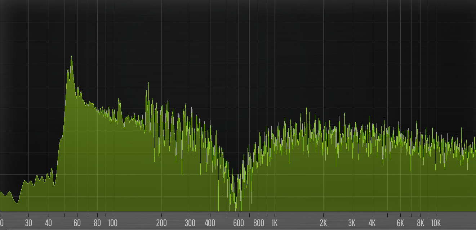476x230 pixels.
Task: Select the 100 Hz axis label
Action: [113, 223]
